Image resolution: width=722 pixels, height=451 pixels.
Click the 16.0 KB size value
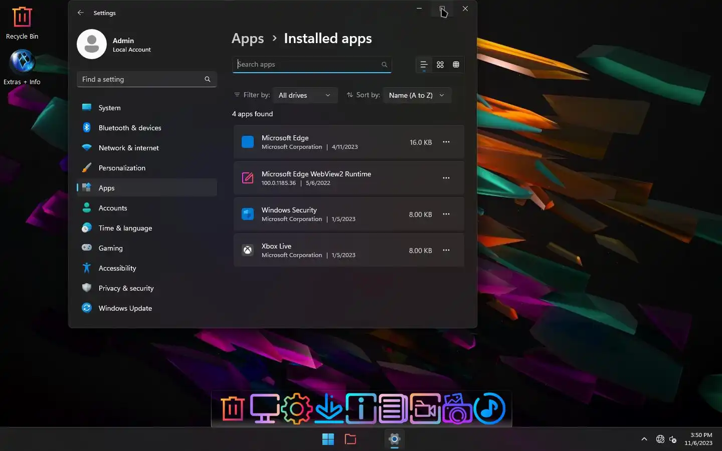(x=421, y=142)
